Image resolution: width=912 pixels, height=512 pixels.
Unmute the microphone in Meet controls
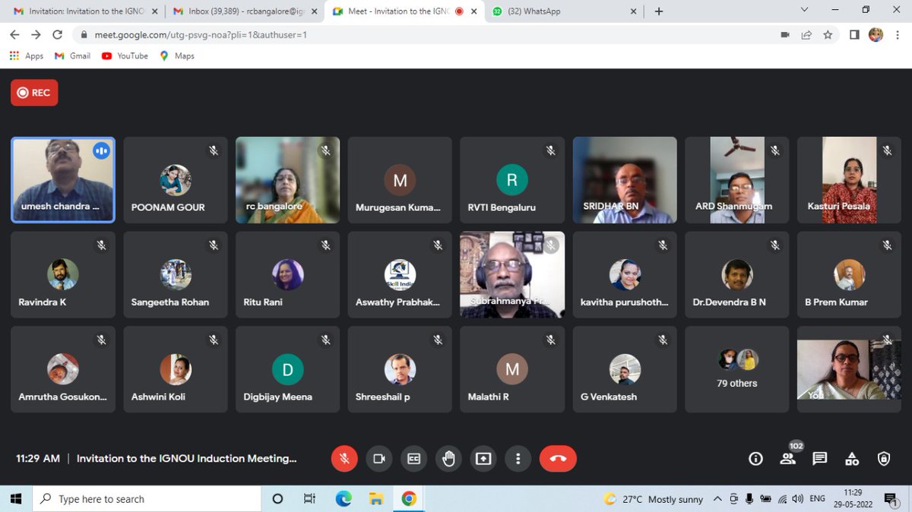coord(344,458)
